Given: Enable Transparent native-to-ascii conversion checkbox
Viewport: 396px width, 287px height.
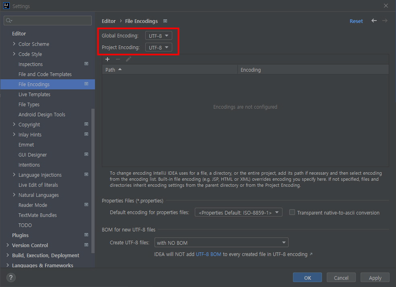Looking at the screenshot, I should click(292, 212).
